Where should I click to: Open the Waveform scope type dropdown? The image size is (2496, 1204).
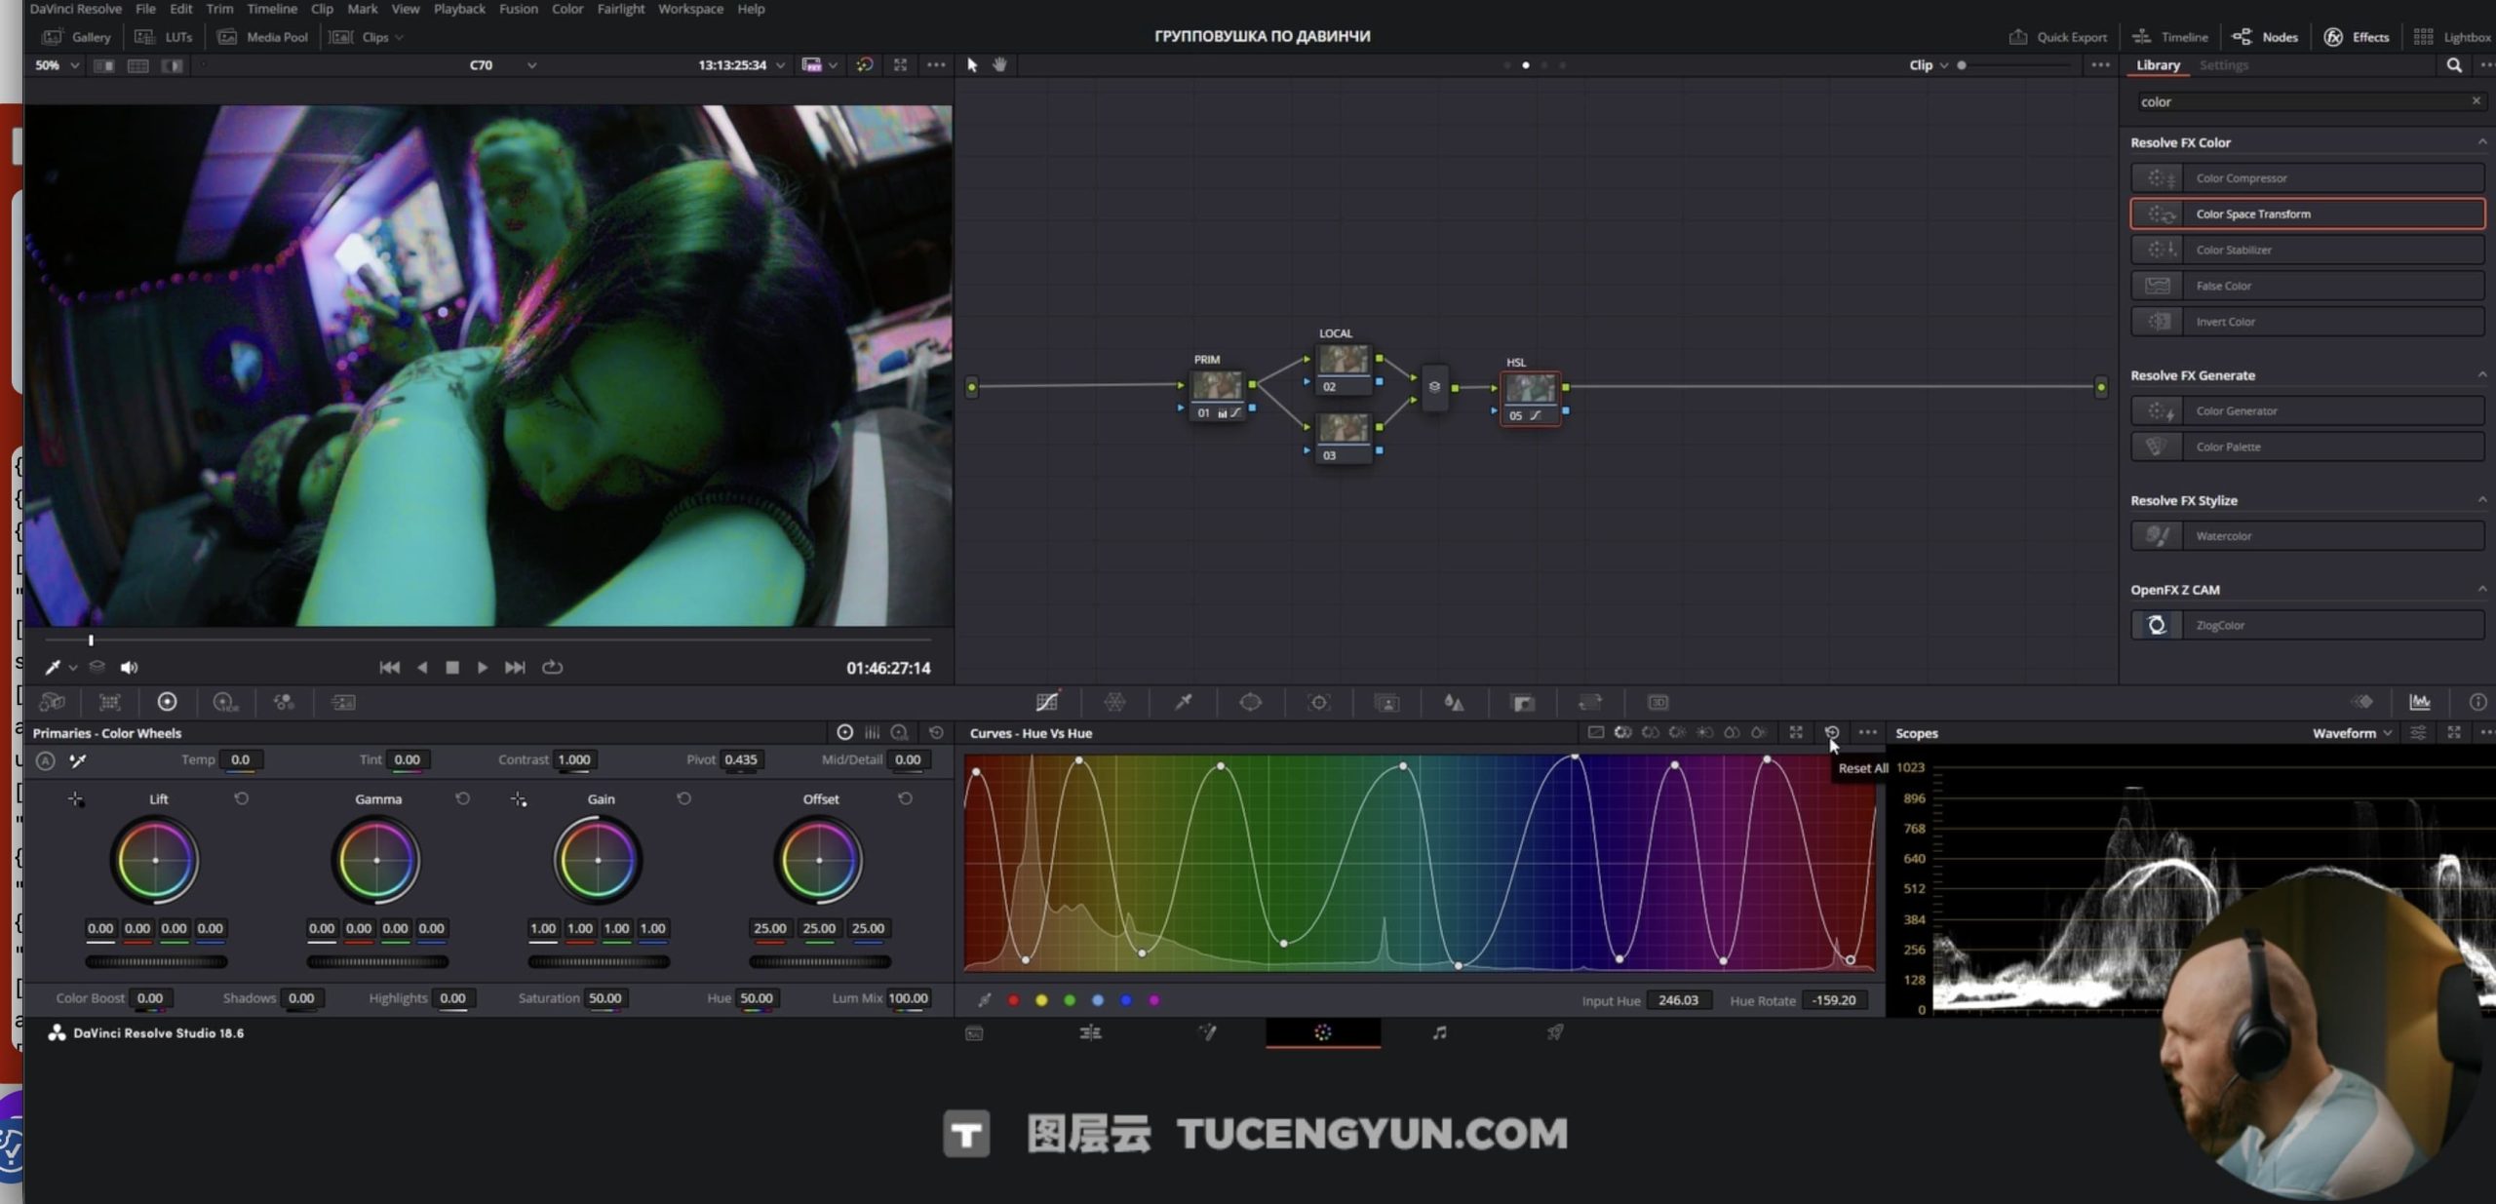(2352, 733)
